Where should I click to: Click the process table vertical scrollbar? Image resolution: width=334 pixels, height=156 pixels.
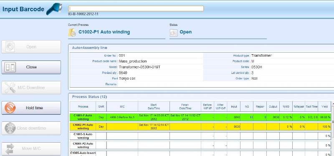click(333, 128)
